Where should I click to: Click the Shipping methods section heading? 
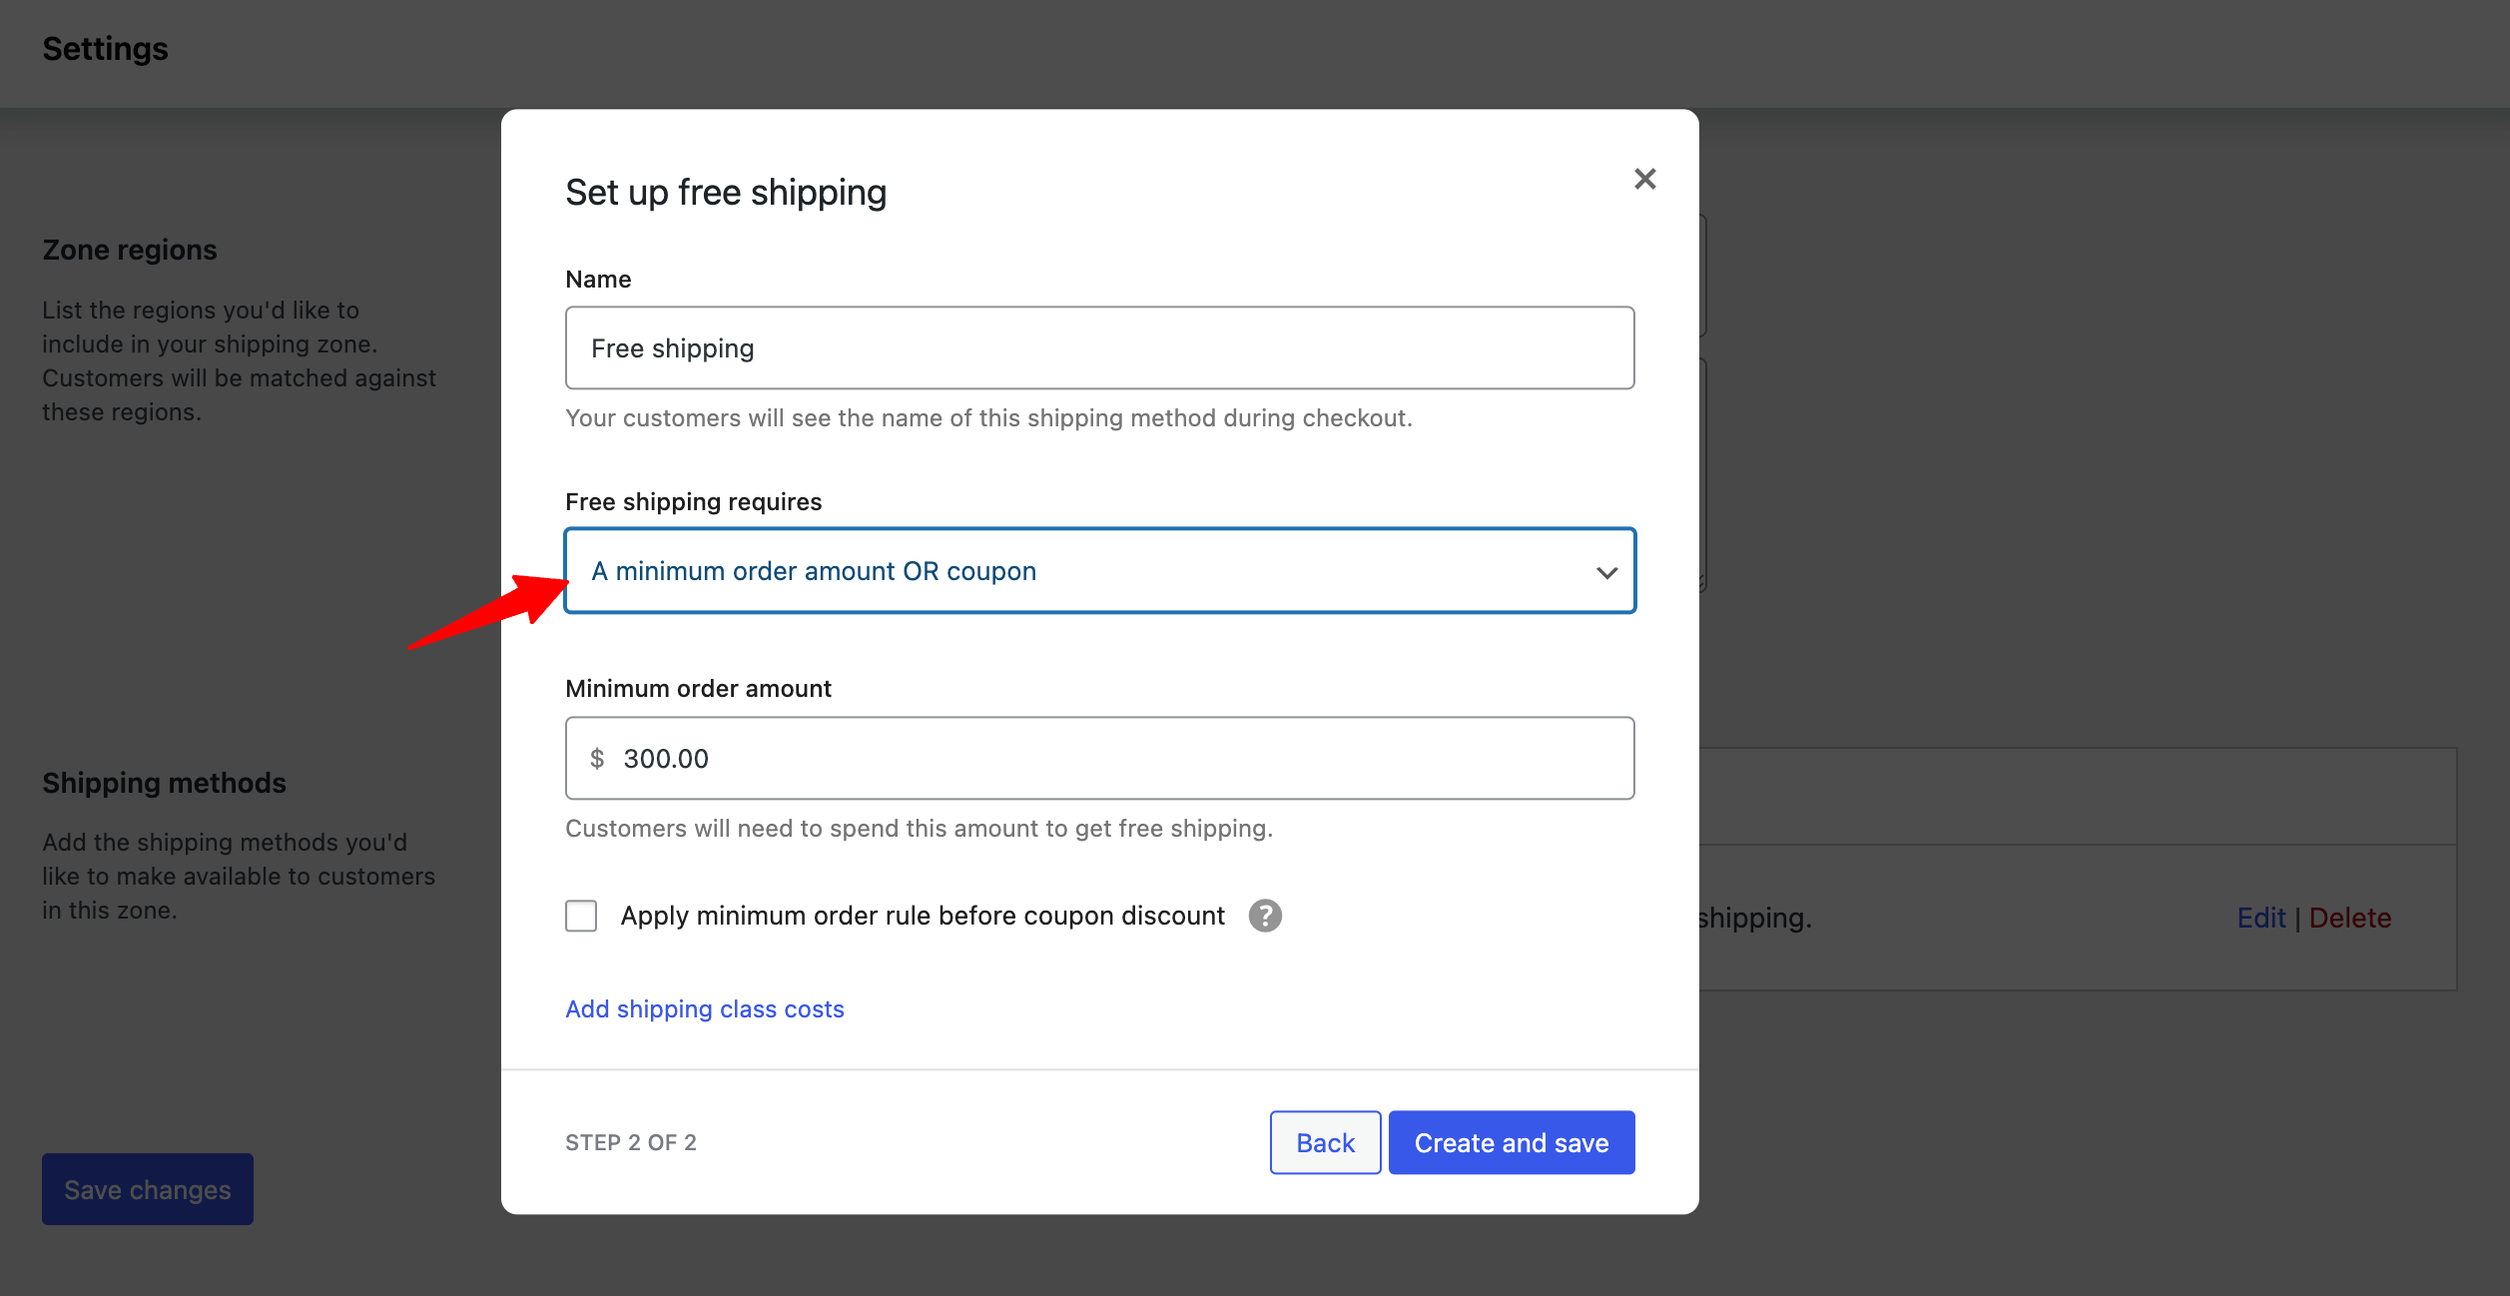click(x=164, y=783)
